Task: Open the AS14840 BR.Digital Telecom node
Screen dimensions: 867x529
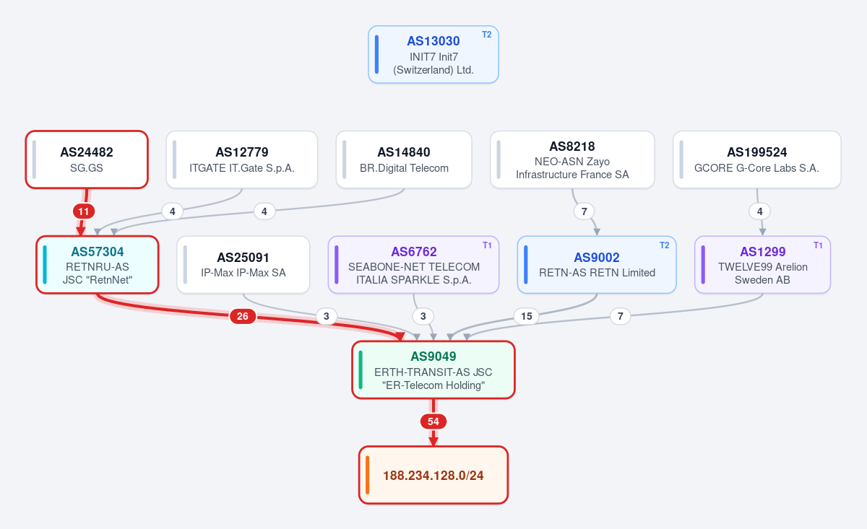Action: [x=404, y=159]
